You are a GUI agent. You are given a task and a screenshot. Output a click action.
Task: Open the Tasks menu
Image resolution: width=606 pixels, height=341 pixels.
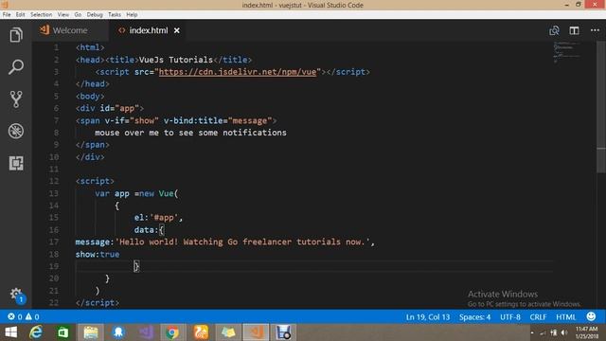tap(114, 14)
